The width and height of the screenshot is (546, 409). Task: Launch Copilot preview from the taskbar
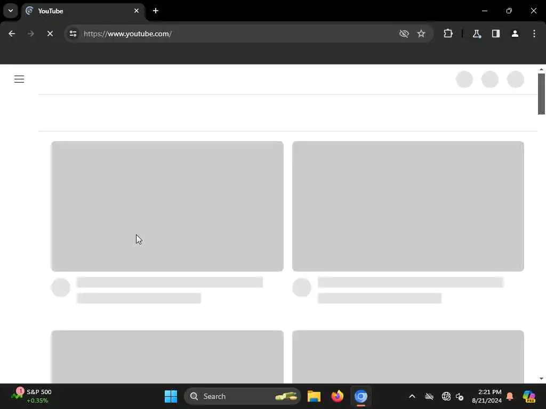(529, 396)
